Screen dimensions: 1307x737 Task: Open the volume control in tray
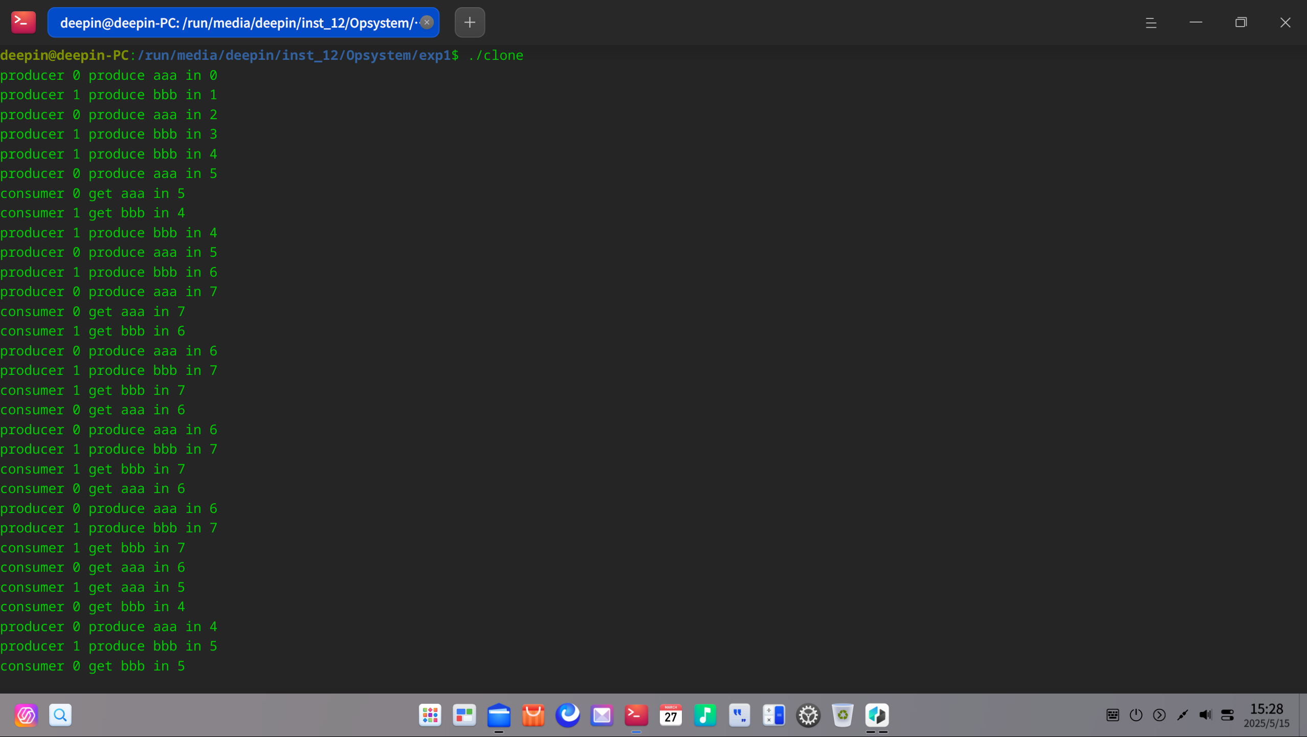click(x=1205, y=715)
